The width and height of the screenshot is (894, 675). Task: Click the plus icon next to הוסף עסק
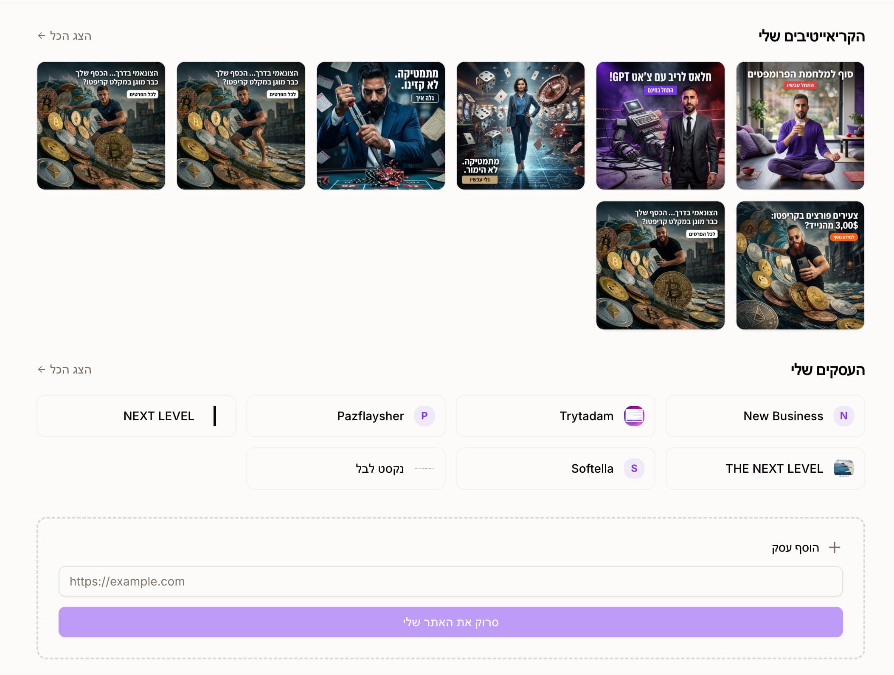[834, 547]
